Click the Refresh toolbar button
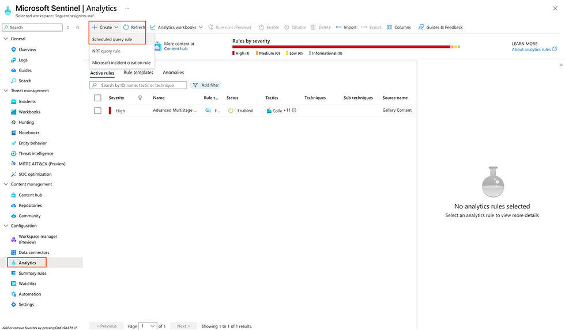Screen dimensions: 565x330 [x=134, y=27]
